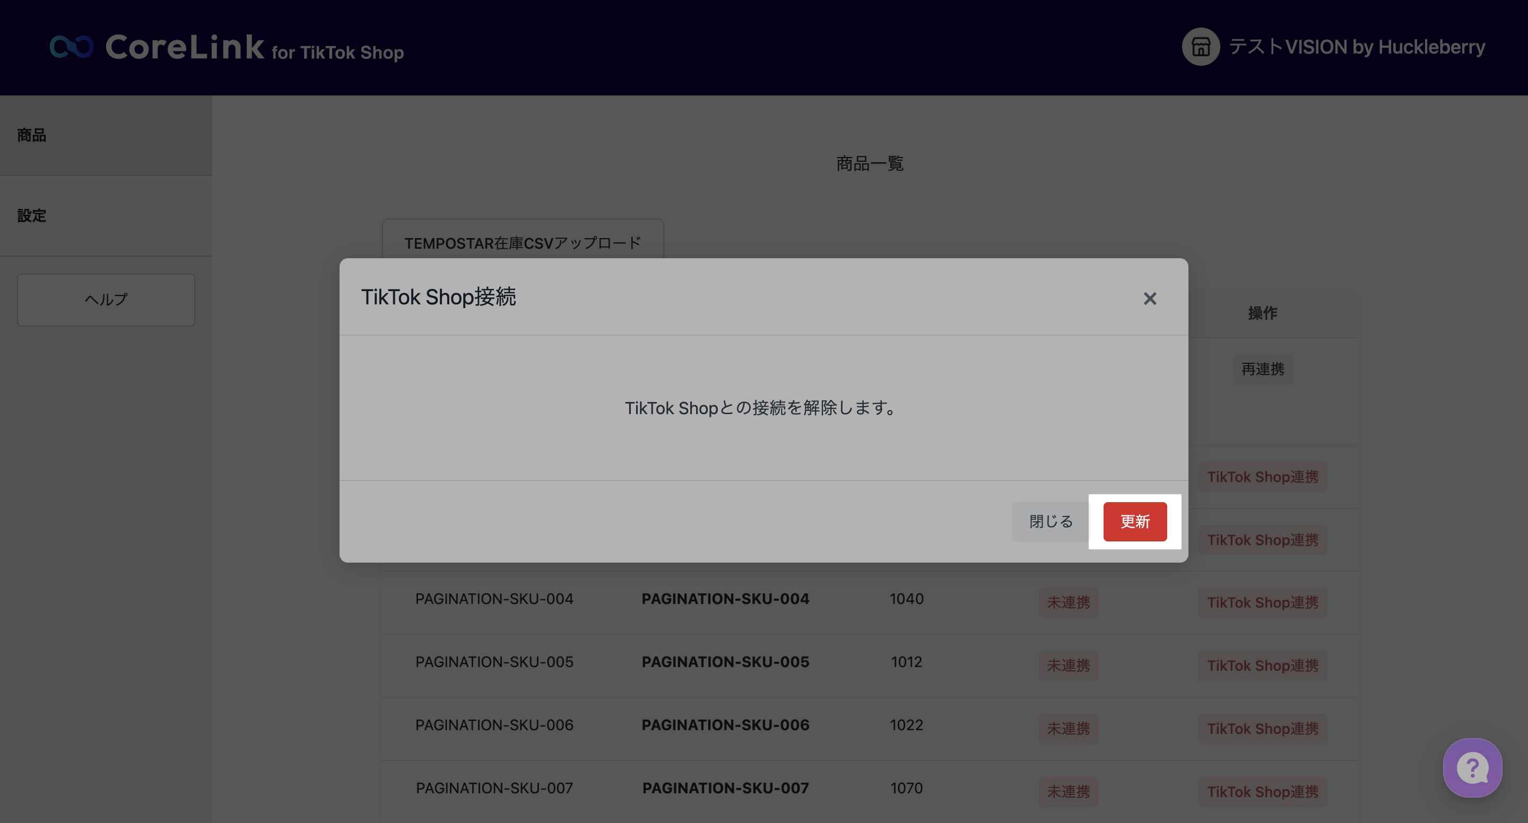Viewport: 1528px width, 823px height.
Task: Click TEMPOSTAR在庫CSVアップロード button
Action: (522, 242)
